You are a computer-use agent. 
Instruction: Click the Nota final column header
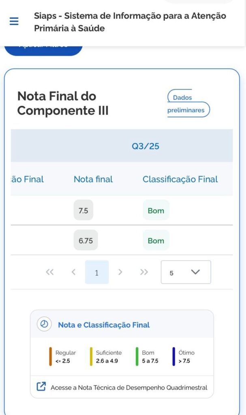tap(93, 179)
